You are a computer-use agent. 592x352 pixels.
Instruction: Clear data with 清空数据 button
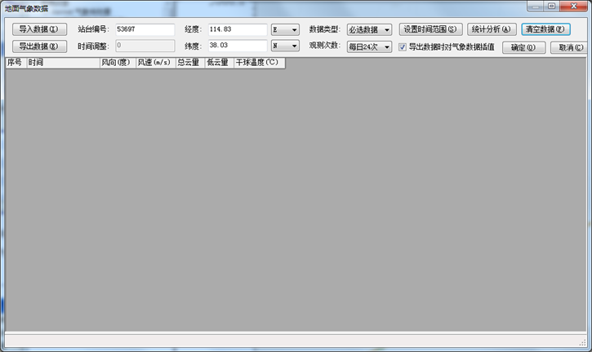pos(545,29)
